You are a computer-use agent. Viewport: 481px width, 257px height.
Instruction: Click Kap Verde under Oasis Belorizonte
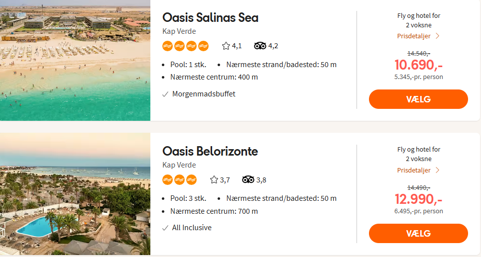click(179, 165)
